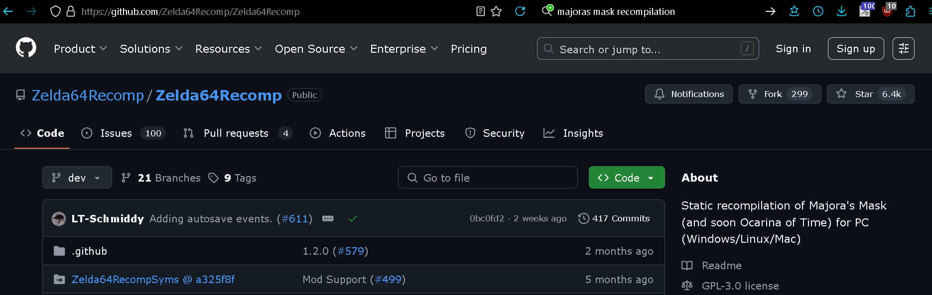Open the Readme link in About
932x295 pixels.
(711, 266)
